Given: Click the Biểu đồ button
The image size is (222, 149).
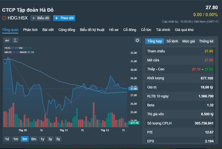Looking at the screenshot, I should click(40, 18).
